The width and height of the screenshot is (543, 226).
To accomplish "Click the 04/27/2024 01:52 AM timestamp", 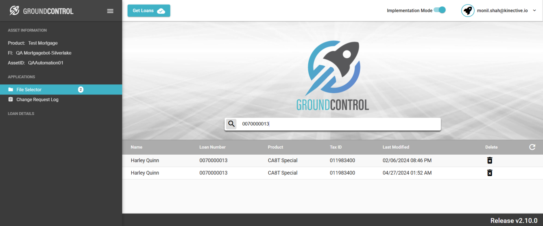I will [x=407, y=173].
